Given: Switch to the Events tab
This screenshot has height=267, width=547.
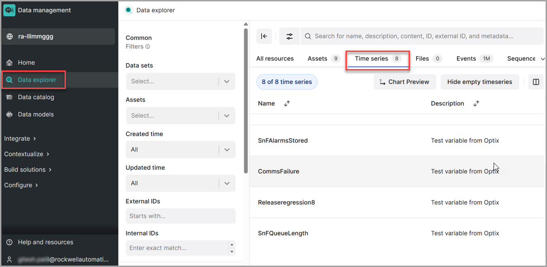Looking at the screenshot, I should (x=475, y=58).
